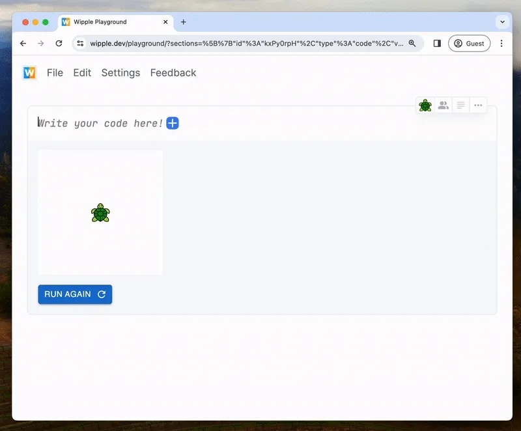Click the Run Again button
The height and width of the screenshot is (431, 521).
[75, 294]
